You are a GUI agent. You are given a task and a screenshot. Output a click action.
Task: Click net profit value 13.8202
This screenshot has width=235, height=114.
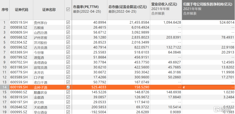[227, 67]
